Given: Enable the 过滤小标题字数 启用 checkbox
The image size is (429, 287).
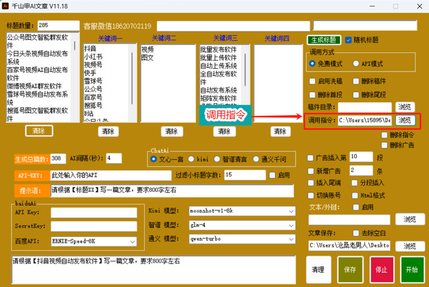Looking at the screenshot, I should coord(272,175).
